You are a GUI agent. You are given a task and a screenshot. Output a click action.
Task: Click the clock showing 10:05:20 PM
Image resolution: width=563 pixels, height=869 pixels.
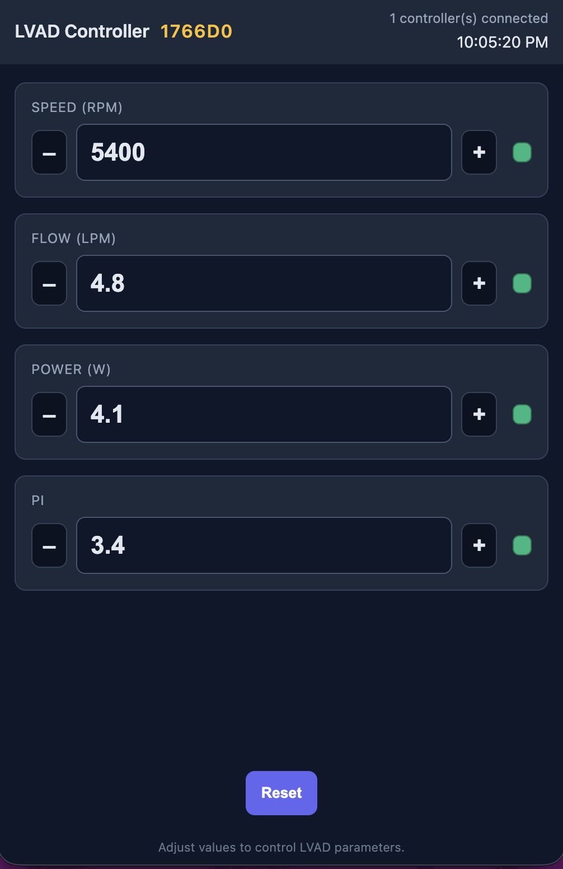502,43
